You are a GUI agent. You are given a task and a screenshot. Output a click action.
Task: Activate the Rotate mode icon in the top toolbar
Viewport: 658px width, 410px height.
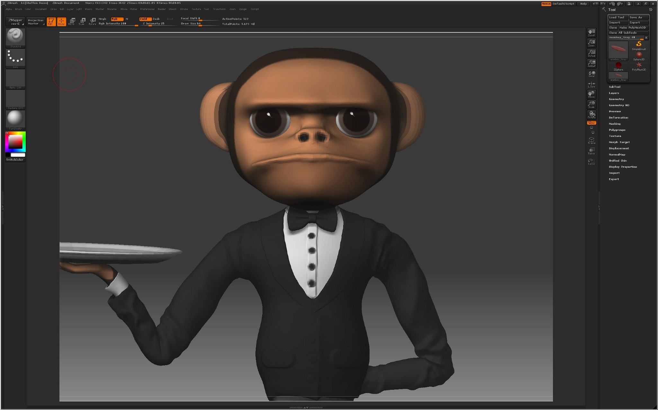click(x=93, y=21)
